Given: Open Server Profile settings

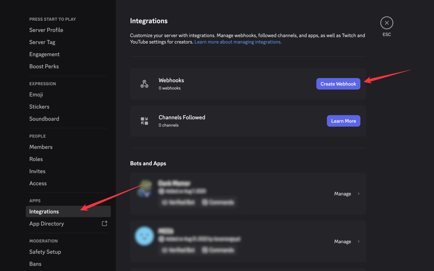Looking at the screenshot, I should 46,30.
